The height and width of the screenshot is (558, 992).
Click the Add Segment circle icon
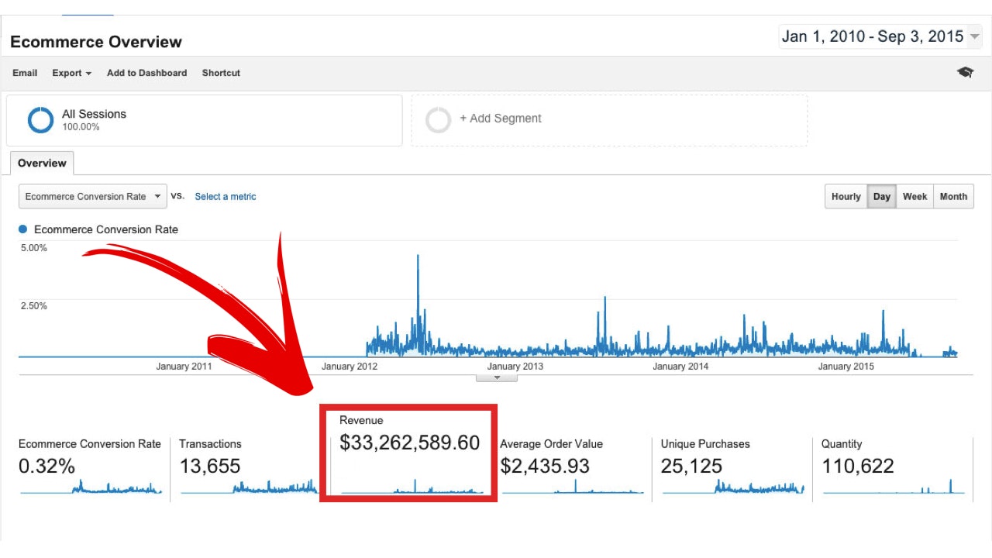tap(439, 119)
